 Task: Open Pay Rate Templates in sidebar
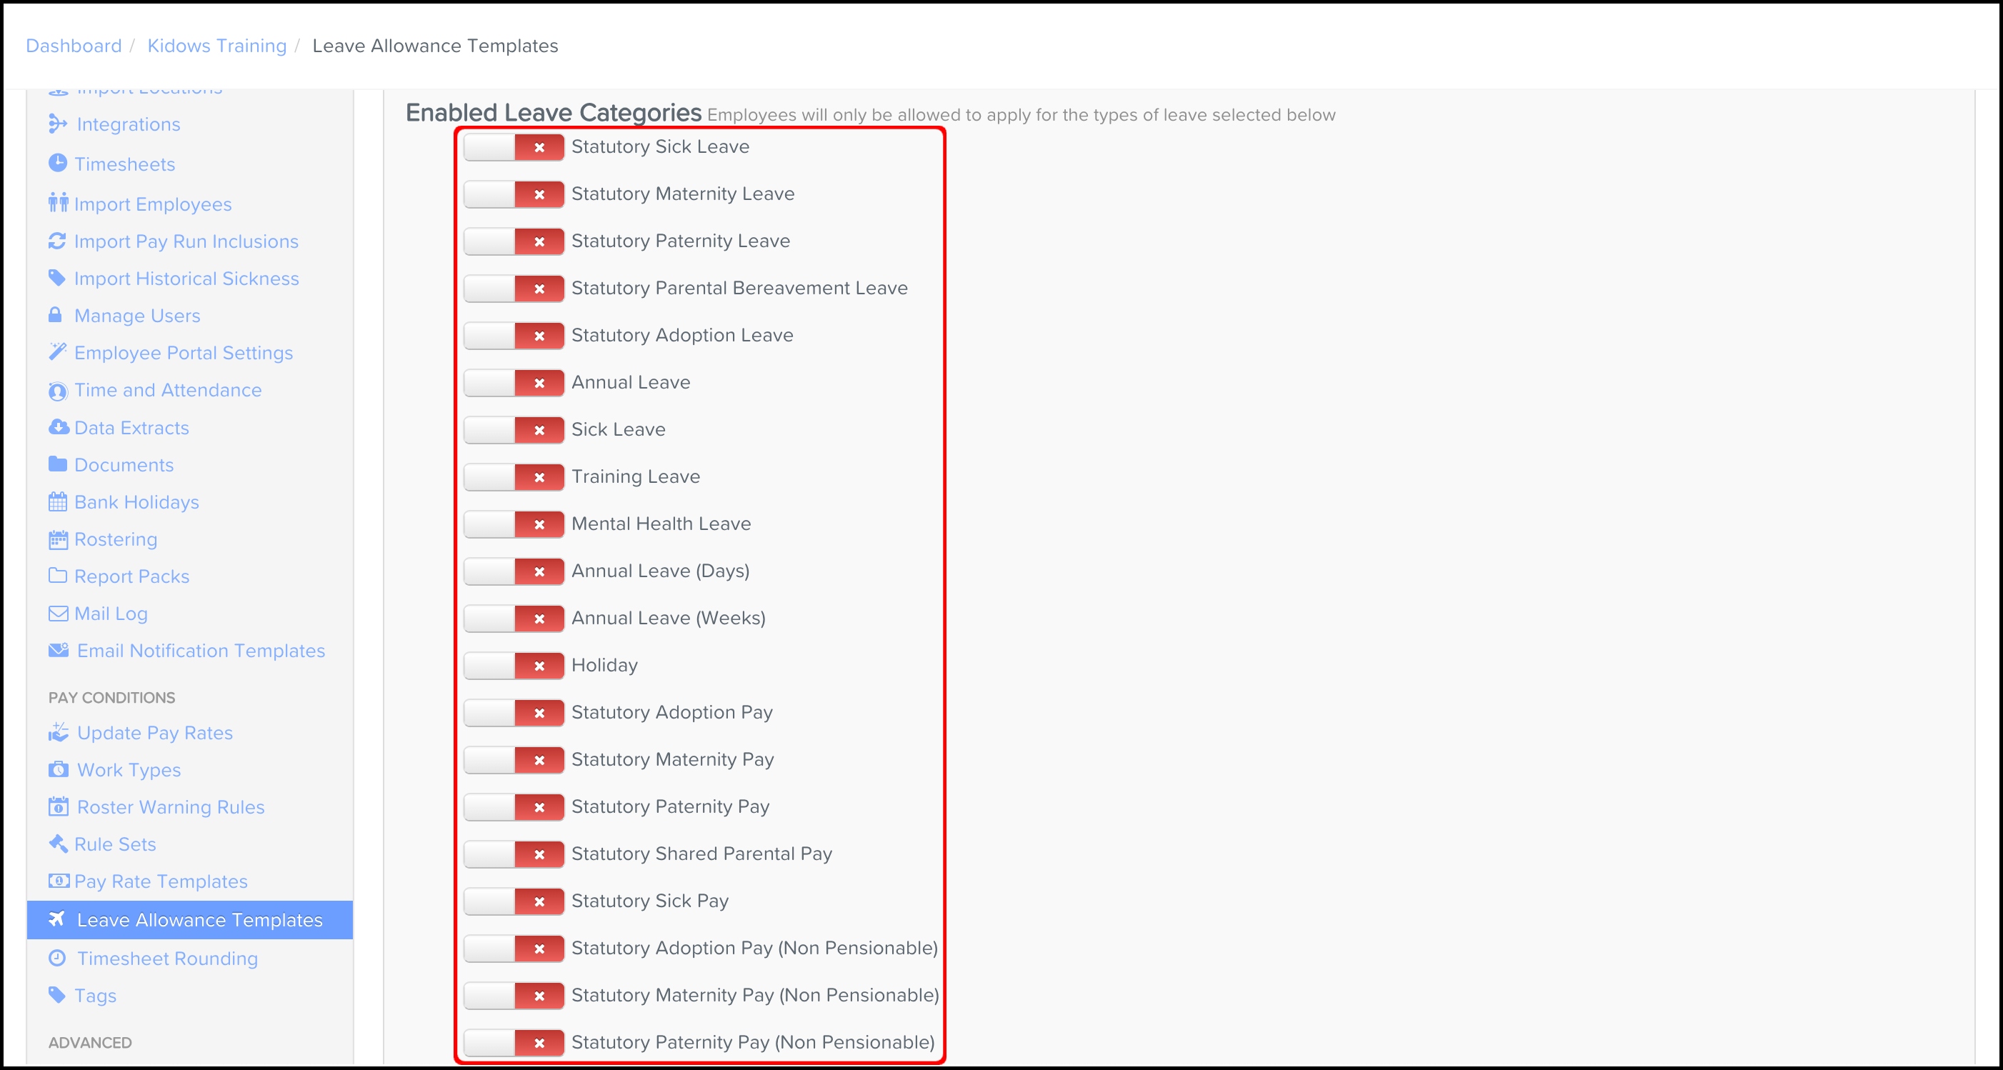coord(161,881)
